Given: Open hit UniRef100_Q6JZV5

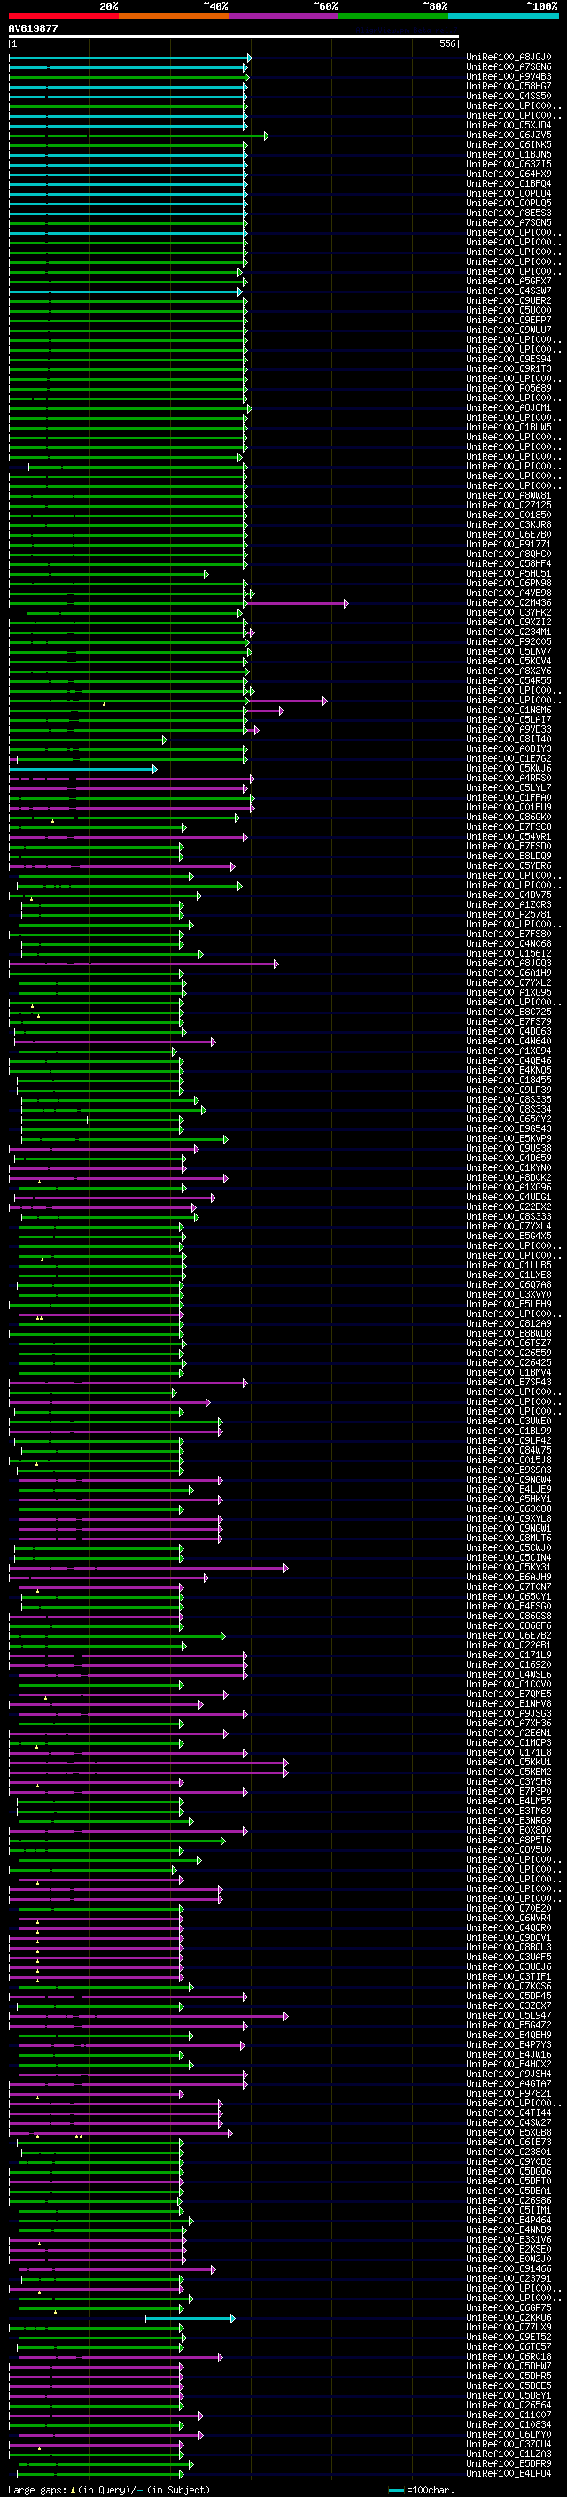Looking at the screenshot, I should (x=509, y=135).
